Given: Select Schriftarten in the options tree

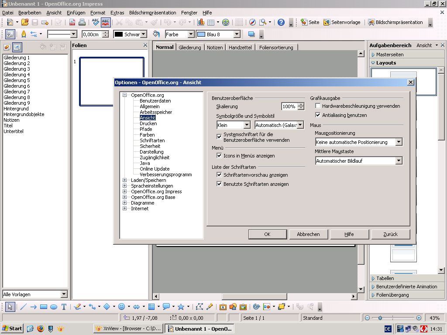Looking at the screenshot, I should pyautogui.click(x=152, y=140).
